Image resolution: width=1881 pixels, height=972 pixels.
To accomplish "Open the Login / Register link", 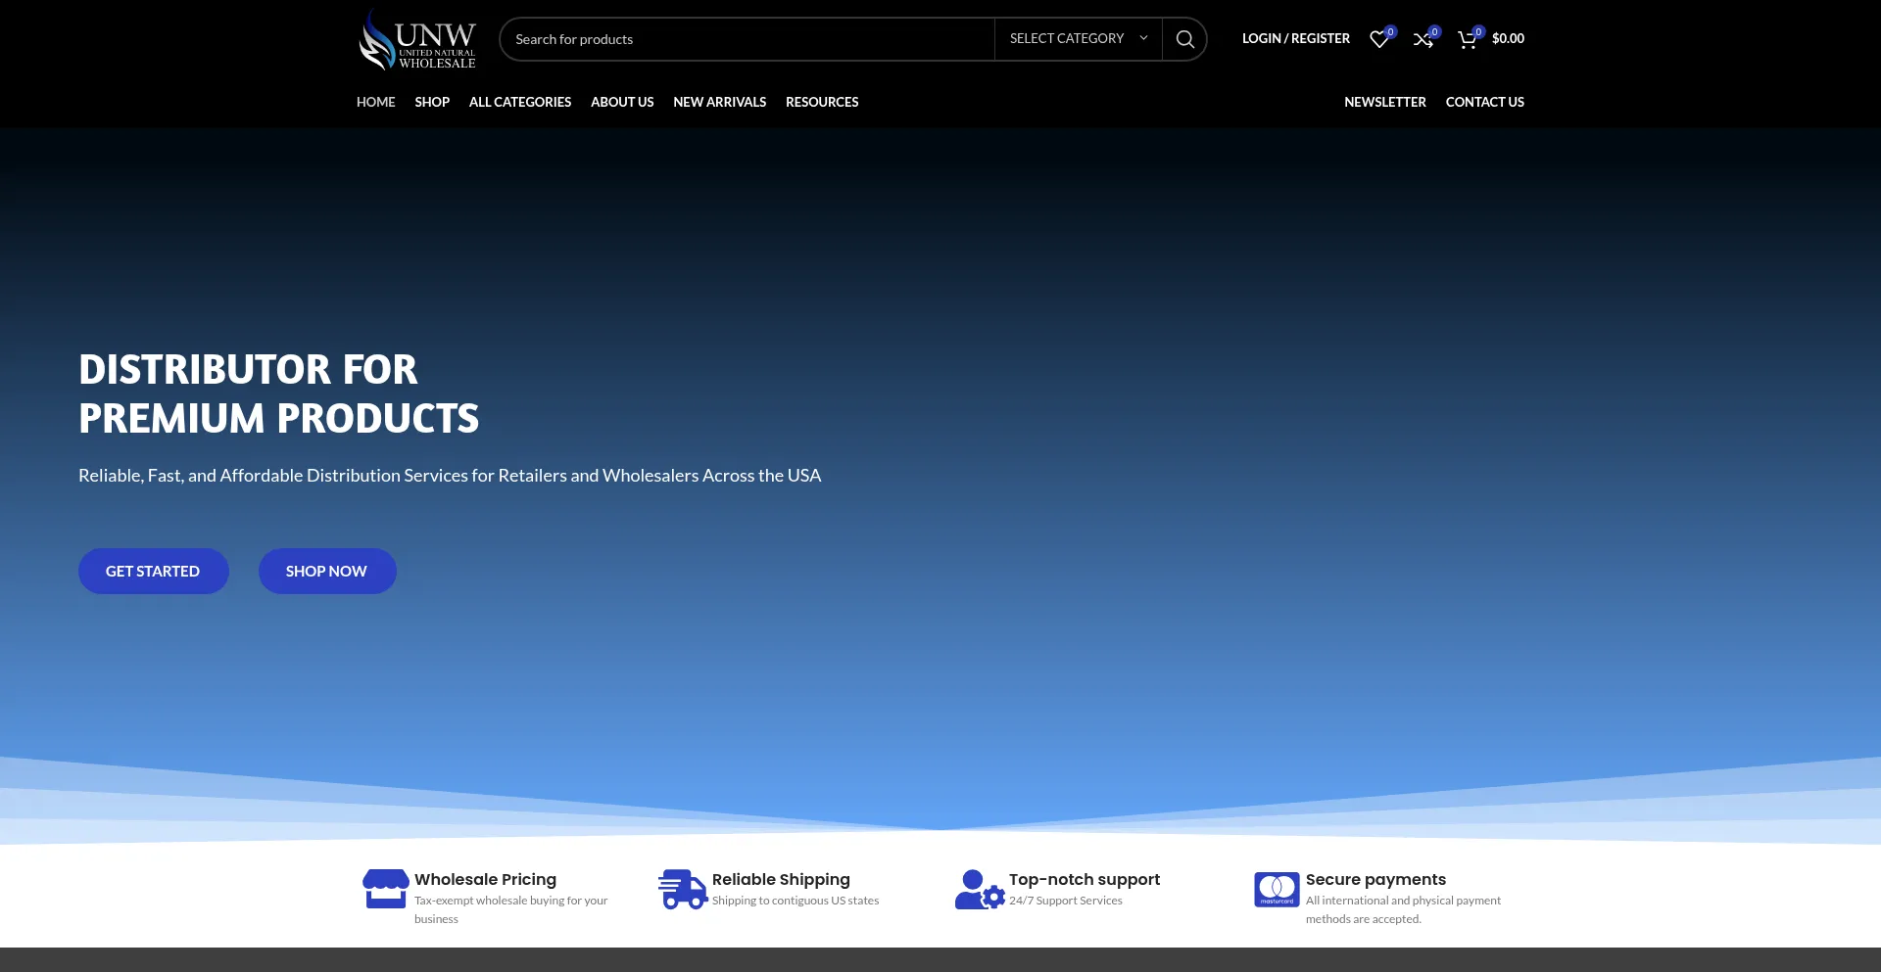I will 1295,39.
